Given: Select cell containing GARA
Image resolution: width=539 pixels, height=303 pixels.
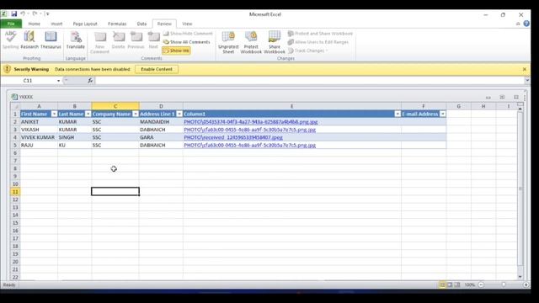Looking at the screenshot, I should coord(161,137).
